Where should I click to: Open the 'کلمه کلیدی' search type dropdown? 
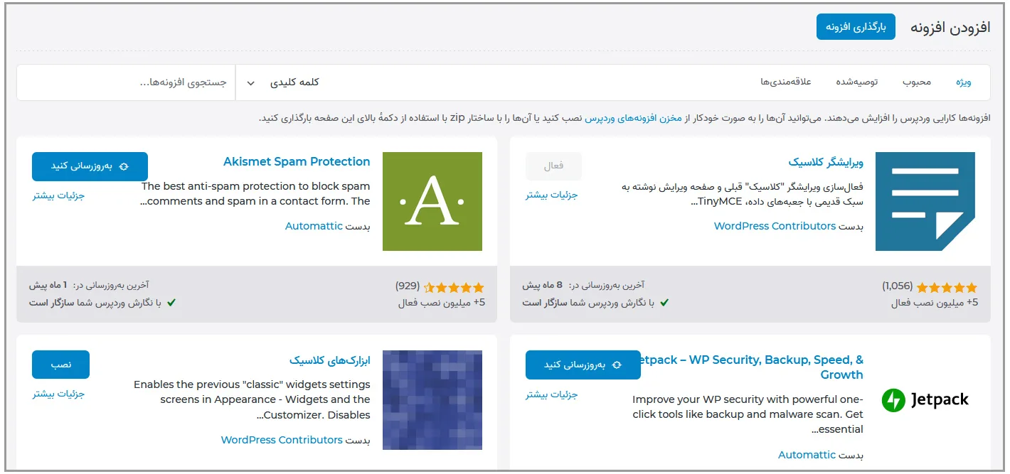(282, 82)
